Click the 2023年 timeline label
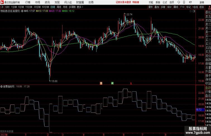The height and width of the screenshot is (136, 211). (x=4, y=135)
